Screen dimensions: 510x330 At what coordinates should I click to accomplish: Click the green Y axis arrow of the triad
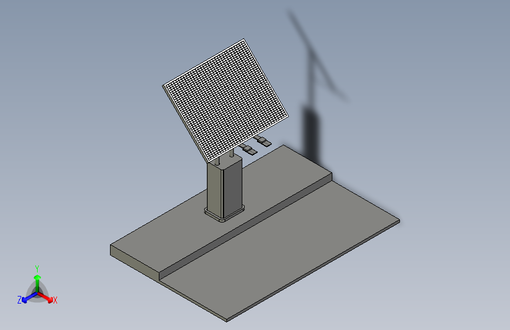[38, 282]
